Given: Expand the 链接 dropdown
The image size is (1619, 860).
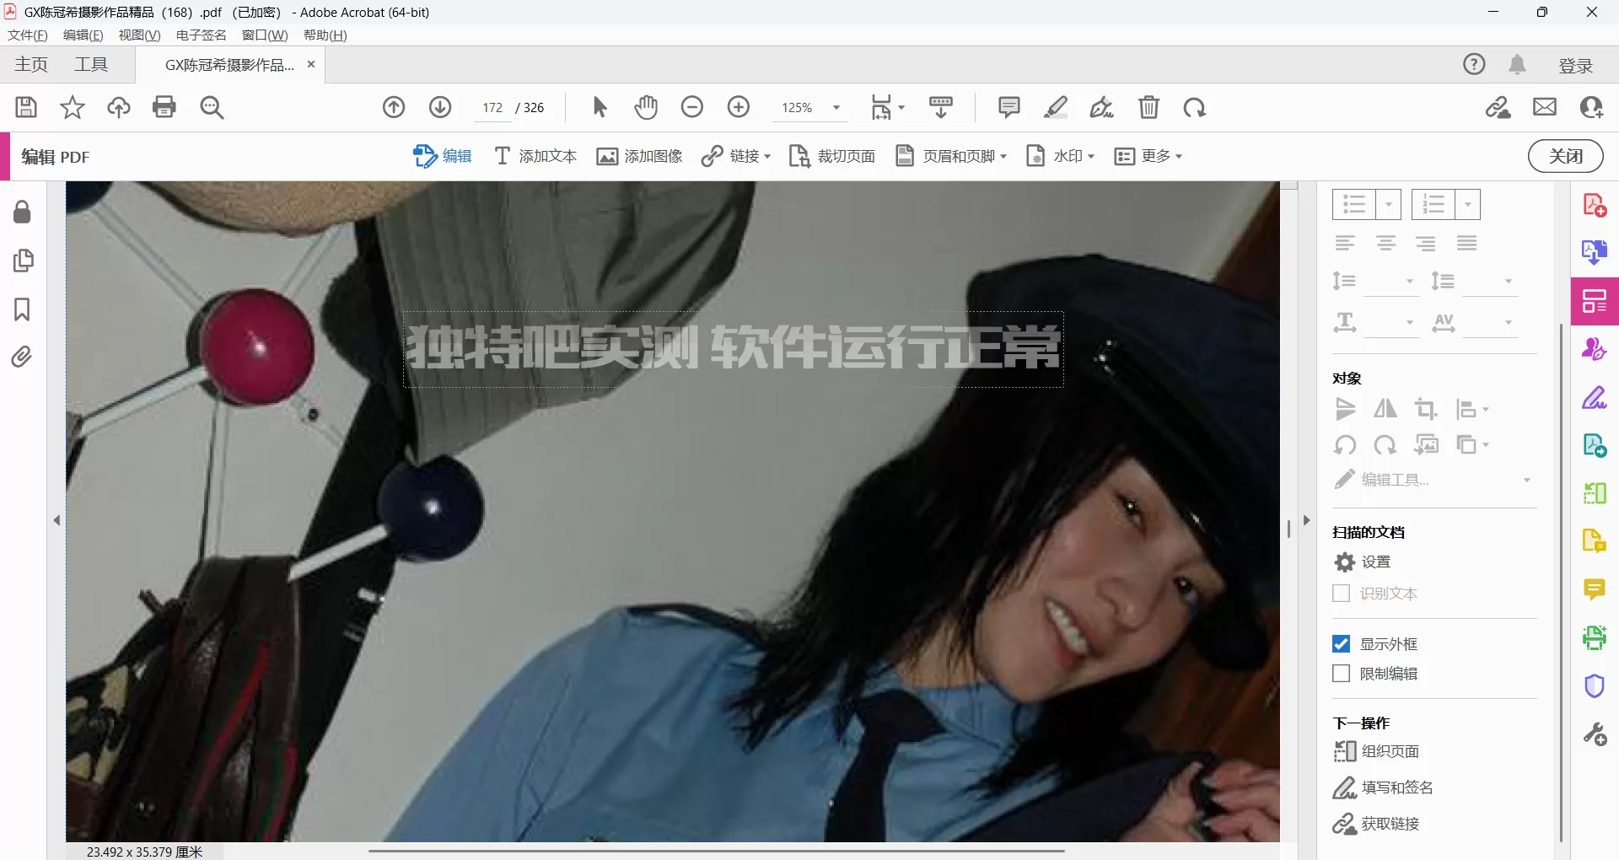Looking at the screenshot, I should tap(766, 157).
